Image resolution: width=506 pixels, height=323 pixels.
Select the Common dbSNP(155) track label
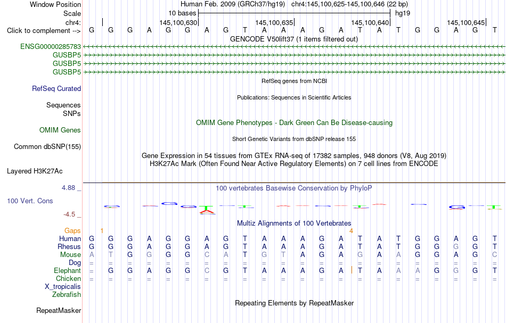point(47,147)
